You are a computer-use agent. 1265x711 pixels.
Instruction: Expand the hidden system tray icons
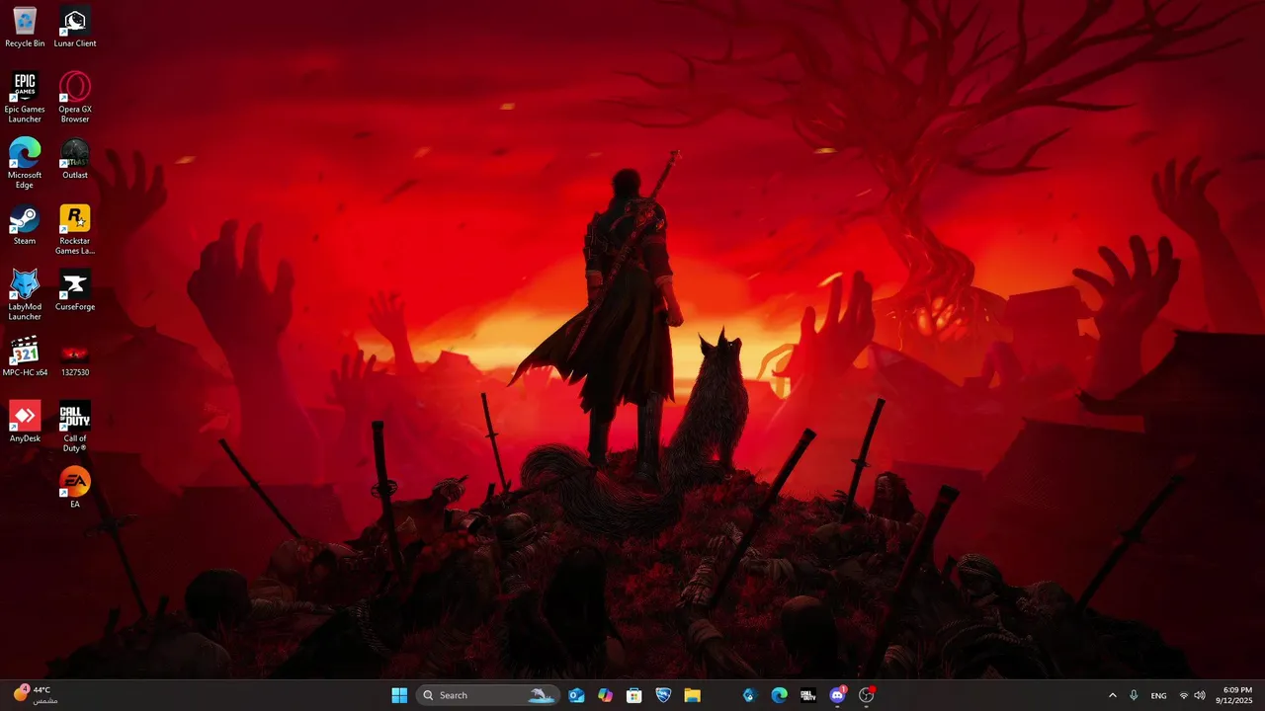1113,695
